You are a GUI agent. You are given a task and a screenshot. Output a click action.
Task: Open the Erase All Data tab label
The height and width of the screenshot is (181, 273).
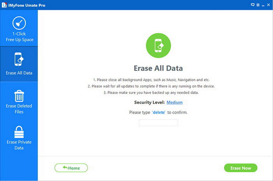(19, 73)
